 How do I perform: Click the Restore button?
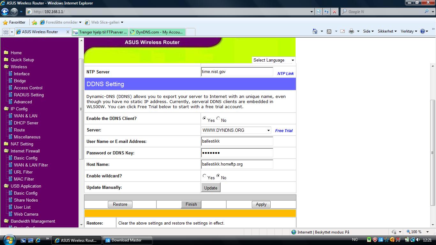[x=120, y=204]
